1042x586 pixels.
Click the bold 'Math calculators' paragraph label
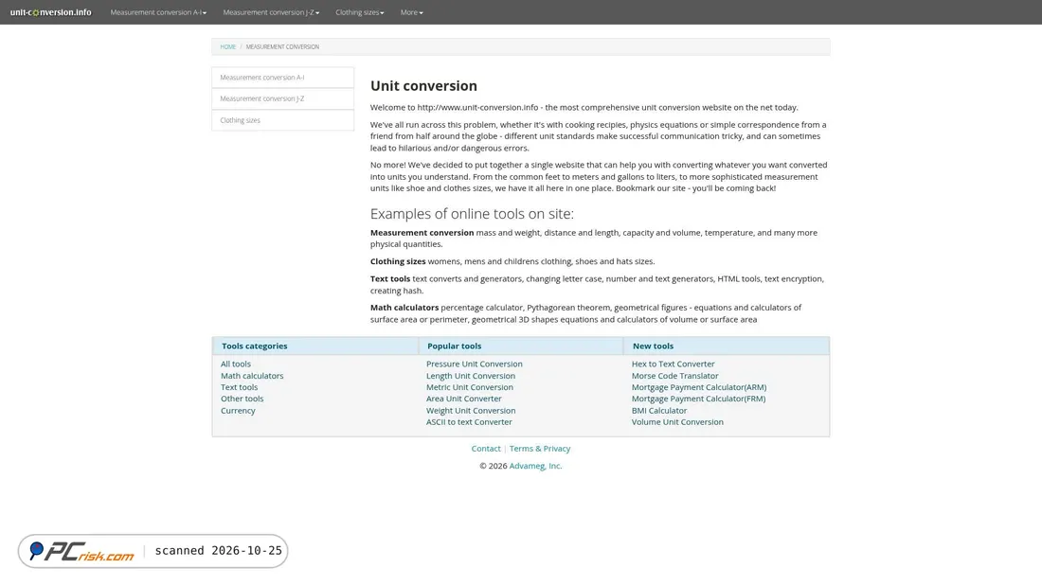pos(404,308)
